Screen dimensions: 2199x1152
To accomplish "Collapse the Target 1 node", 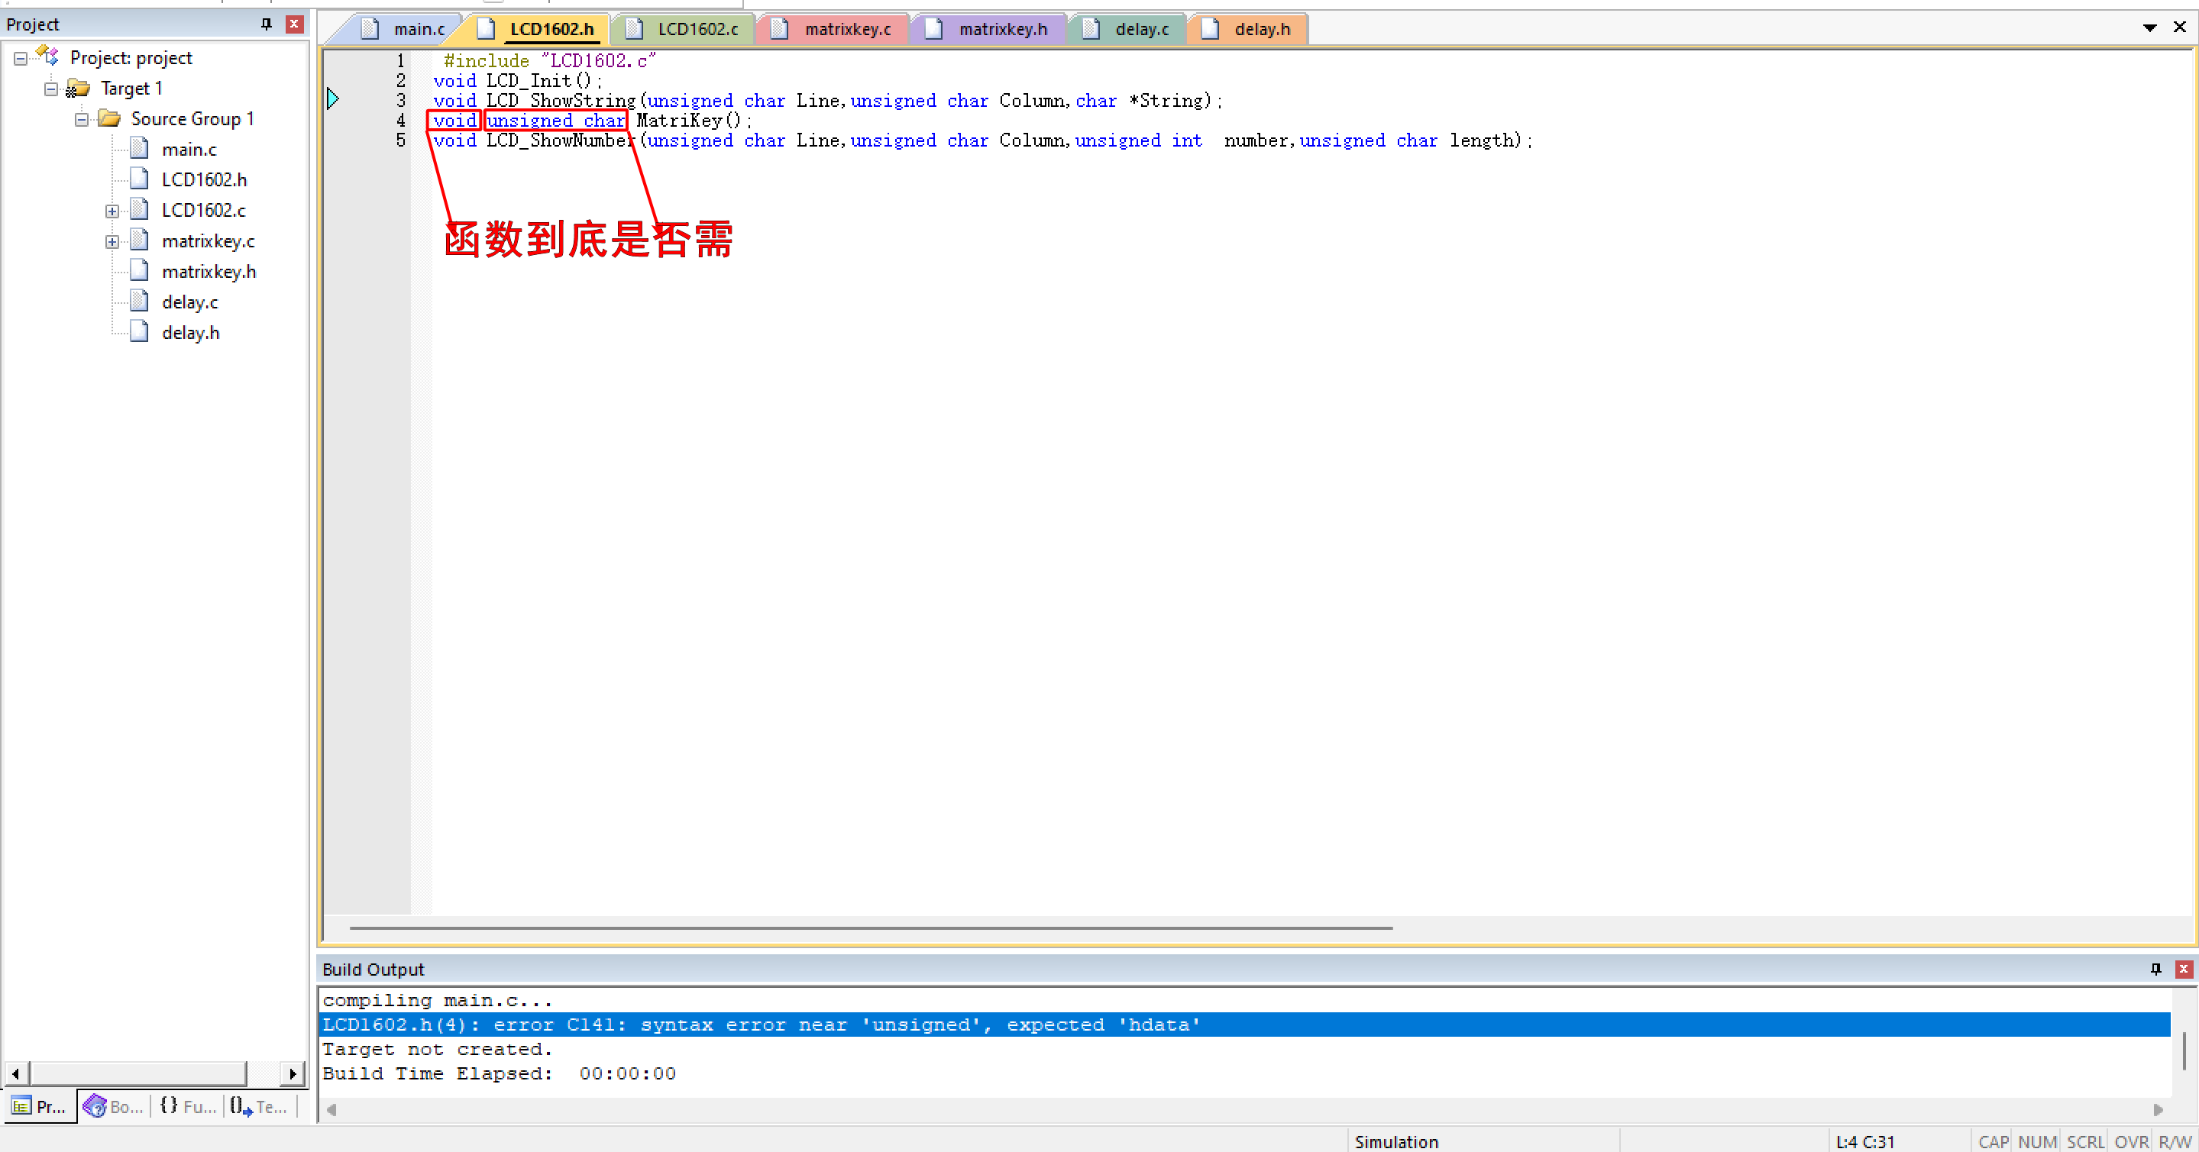I will (x=51, y=89).
